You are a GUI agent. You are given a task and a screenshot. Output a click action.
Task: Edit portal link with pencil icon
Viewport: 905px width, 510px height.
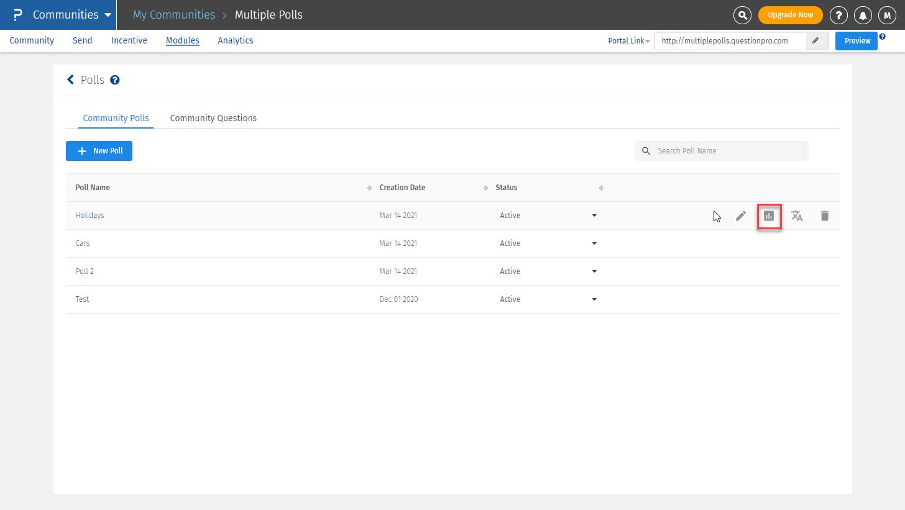[816, 41]
